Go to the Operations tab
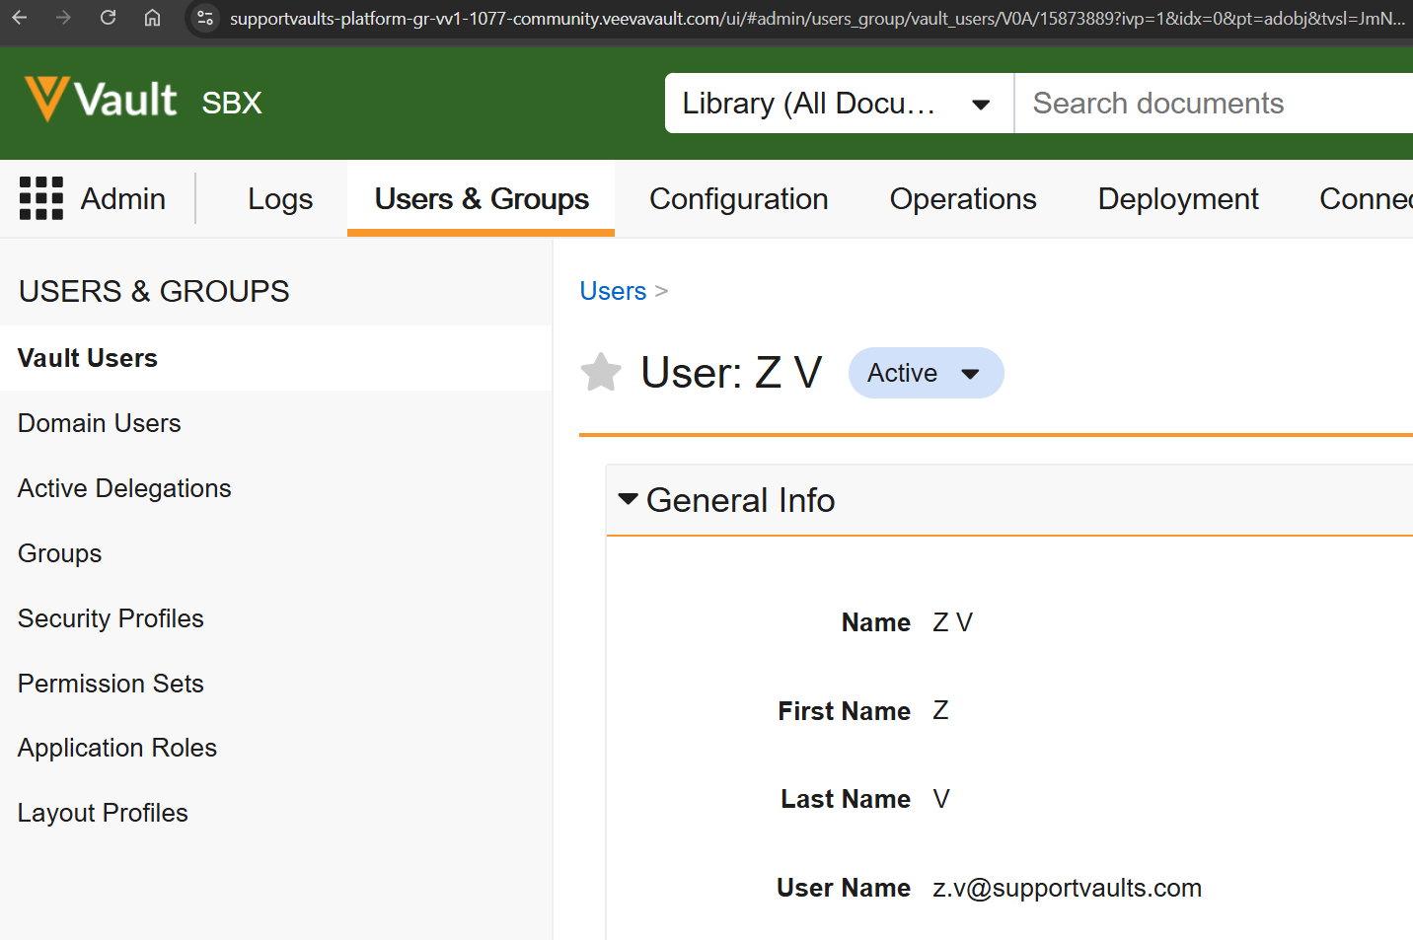Viewport: 1413px width, 940px height. tap(963, 199)
